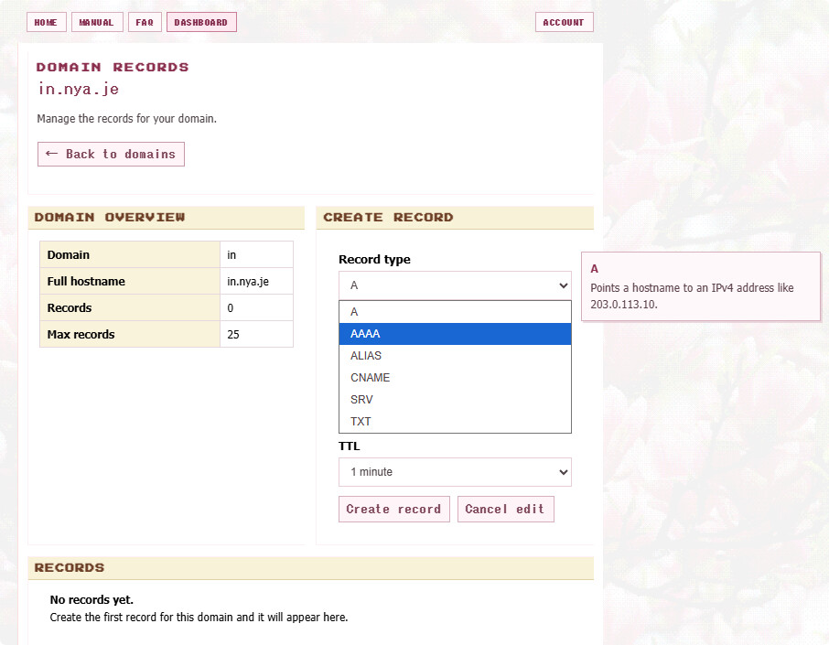
Task: Click the 'in.nya.je' full hostname cell
Action: tap(256, 281)
